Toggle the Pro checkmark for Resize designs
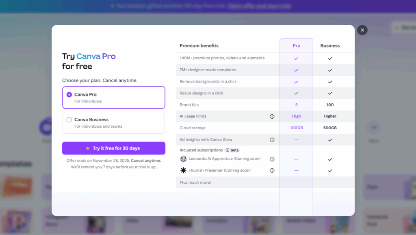The image size is (416, 235). tap(296, 93)
